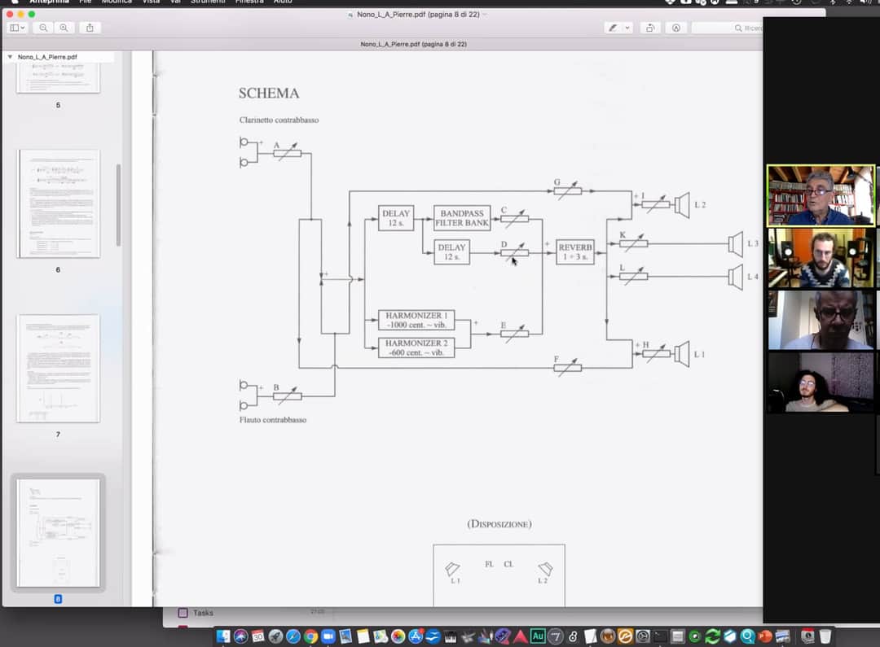Click page number 8 label in sidebar
The image size is (880, 647).
(58, 599)
